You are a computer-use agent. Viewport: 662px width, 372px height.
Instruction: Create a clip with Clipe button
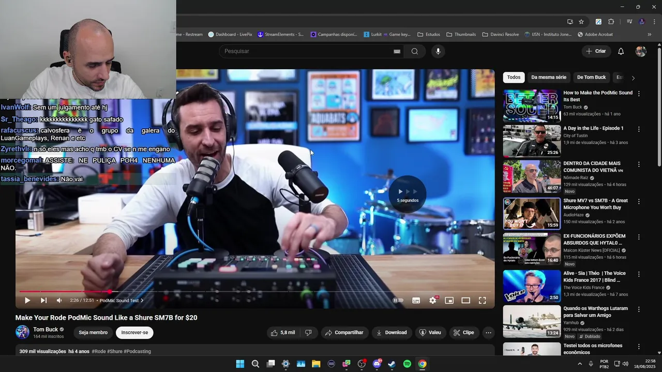coord(463,332)
